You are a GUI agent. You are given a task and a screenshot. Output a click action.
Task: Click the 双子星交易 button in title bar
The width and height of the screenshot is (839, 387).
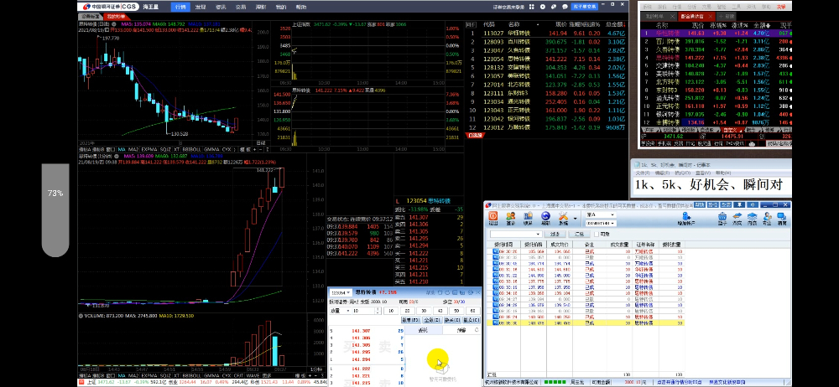[x=585, y=7]
